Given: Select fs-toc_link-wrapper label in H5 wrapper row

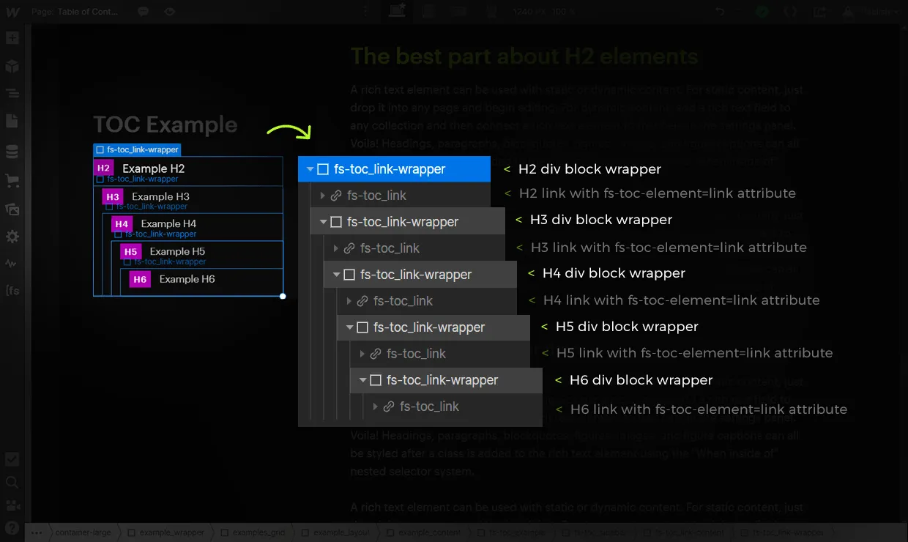Looking at the screenshot, I should click(x=429, y=327).
